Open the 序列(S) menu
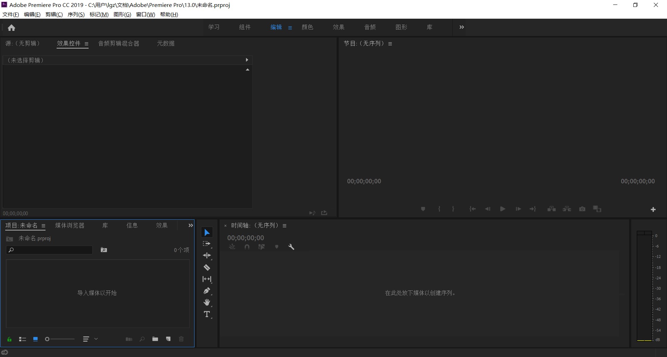 (x=76, y=14)
